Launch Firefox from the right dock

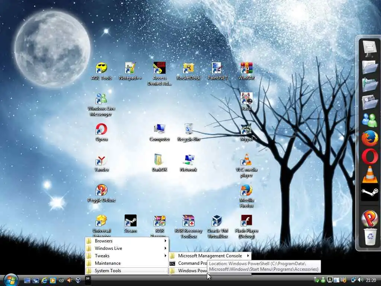[369, 138]
